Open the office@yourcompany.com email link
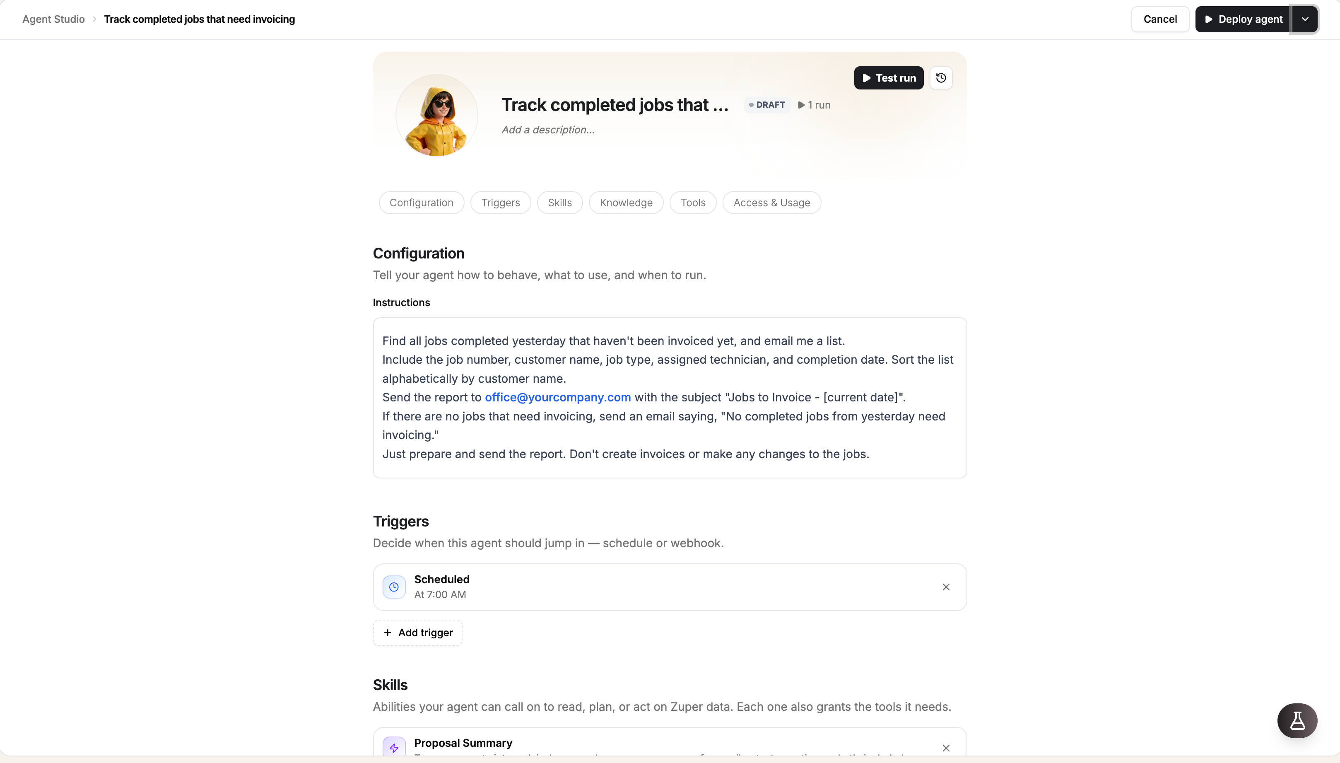1340x763 pixels. pyautogui.click(x=557, y=397)
